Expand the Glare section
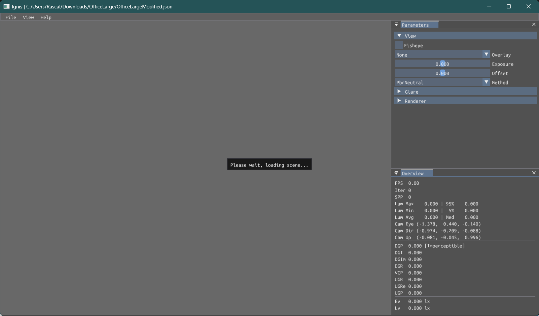This screenshot has height=316, width=539. tap(465, 92)
